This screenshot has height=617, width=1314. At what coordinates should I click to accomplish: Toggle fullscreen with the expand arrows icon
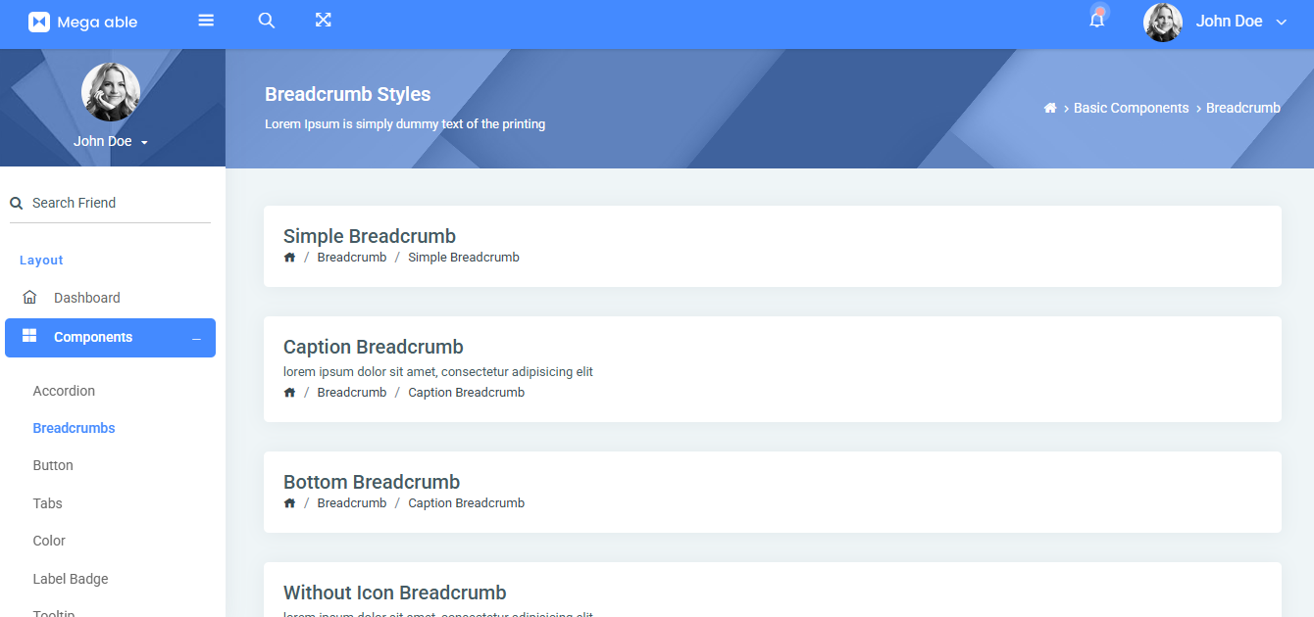323,21
